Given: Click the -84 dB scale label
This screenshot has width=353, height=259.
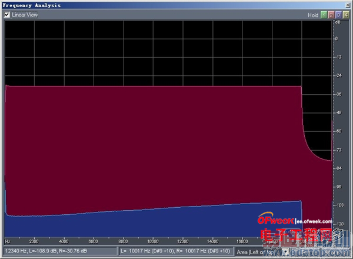Looking at the screenshot, I should pyautogui.click(x=338, y=168).
